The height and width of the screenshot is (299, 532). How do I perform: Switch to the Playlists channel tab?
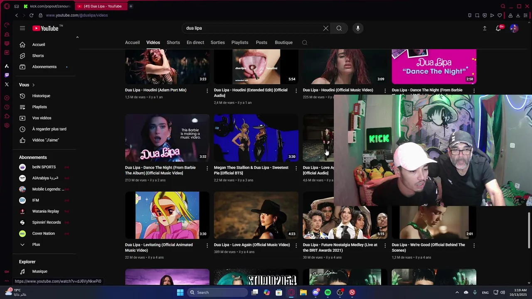pos(240,42)
